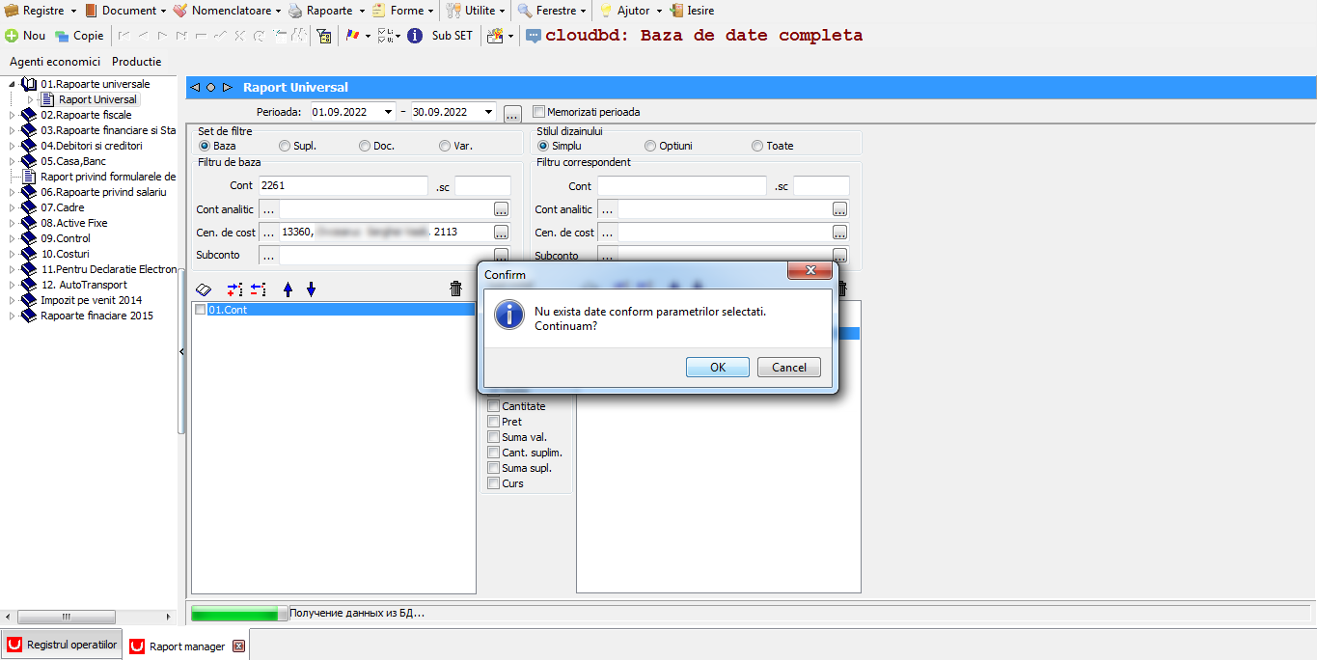Screen dimensions: 1317x660
Task: Select the Supl. filter set radio button
Action: (285, 146)
